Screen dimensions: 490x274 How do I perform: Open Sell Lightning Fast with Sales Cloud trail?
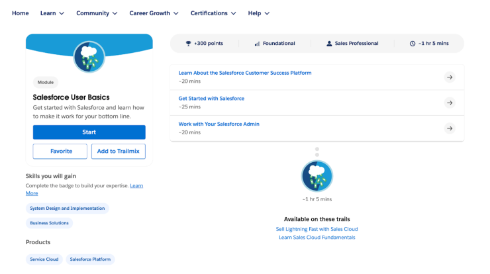point(317,229)
